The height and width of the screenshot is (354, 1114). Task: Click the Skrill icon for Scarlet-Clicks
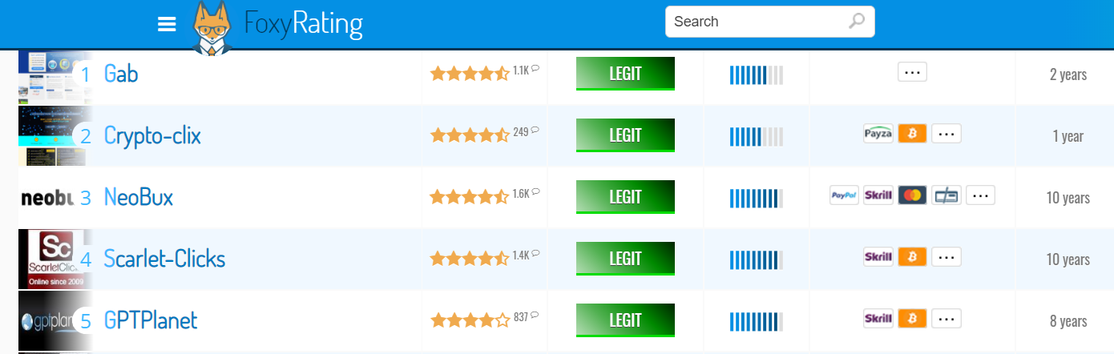[878, 257]
